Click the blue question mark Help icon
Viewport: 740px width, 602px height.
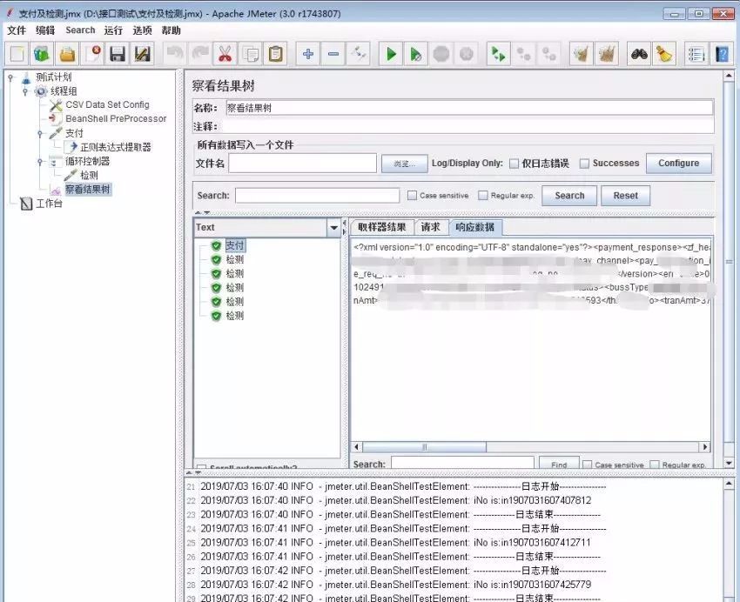[x=722, y=54]
